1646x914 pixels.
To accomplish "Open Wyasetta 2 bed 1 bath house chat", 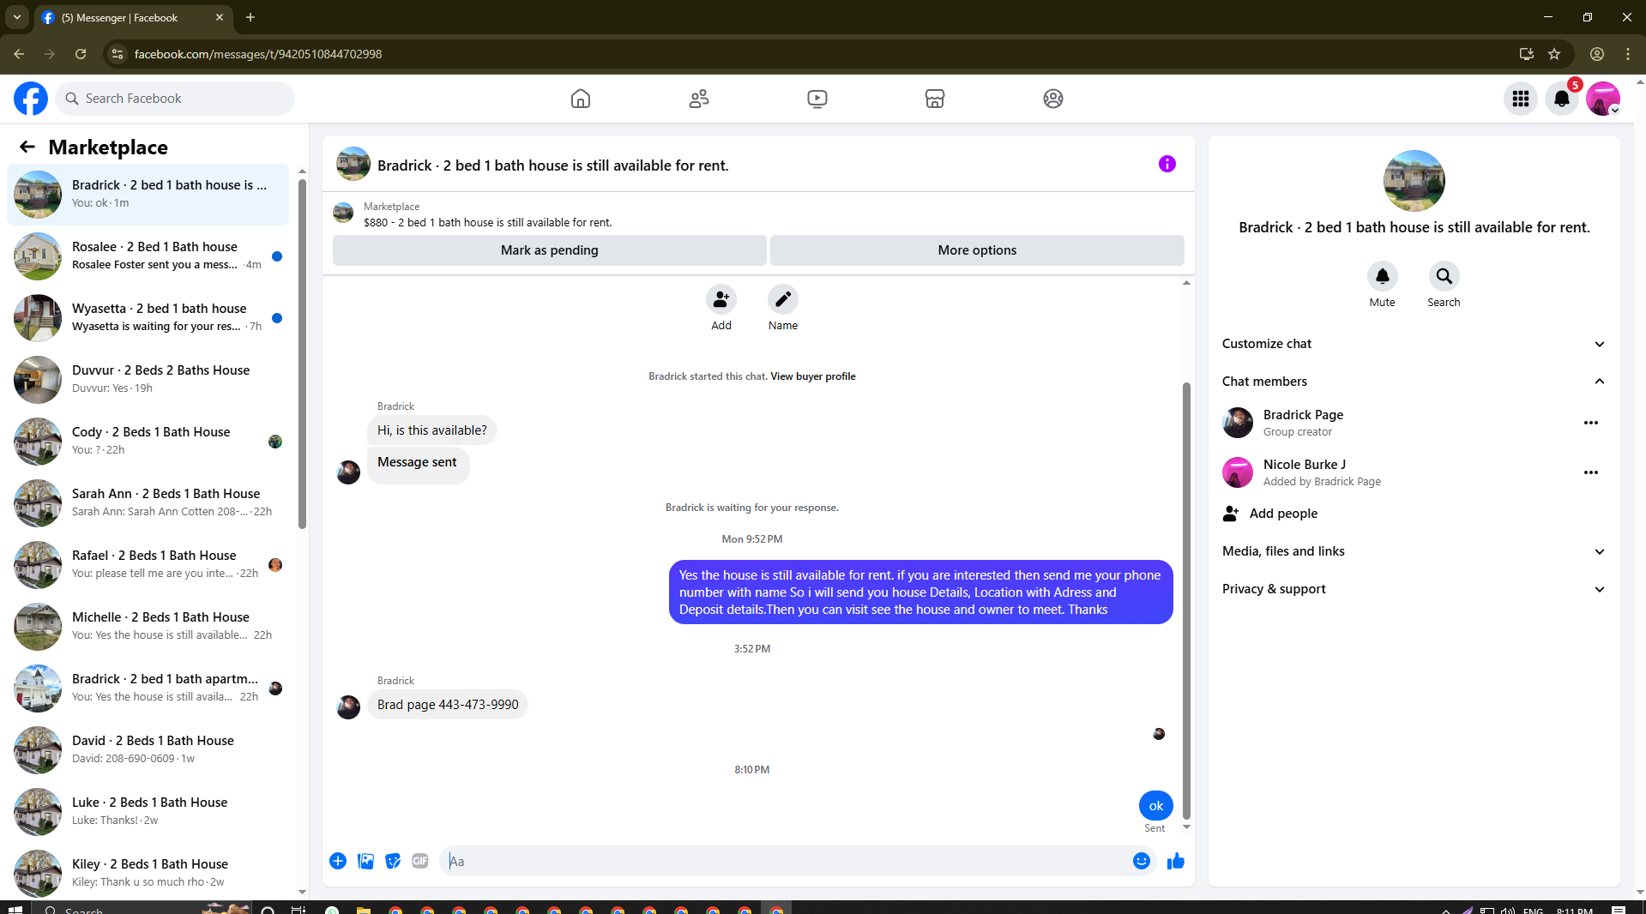I will click(x=148, y=318).
